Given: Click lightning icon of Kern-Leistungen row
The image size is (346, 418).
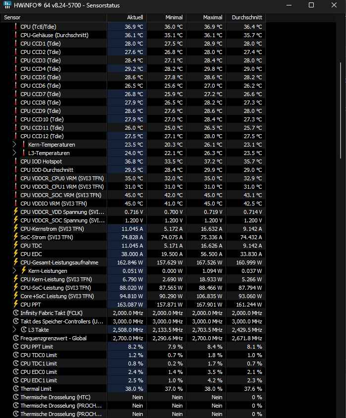Looking at the screenshot, I should pyautogui.click(x=24, y=270).
